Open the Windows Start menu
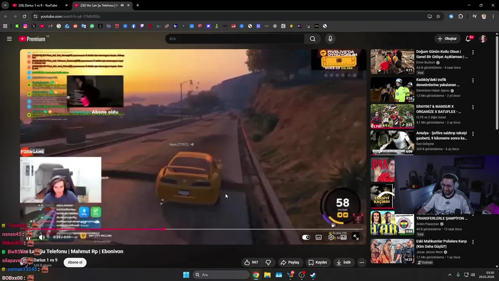Screen dimensions: 499x281 click(x=186, y=275)
